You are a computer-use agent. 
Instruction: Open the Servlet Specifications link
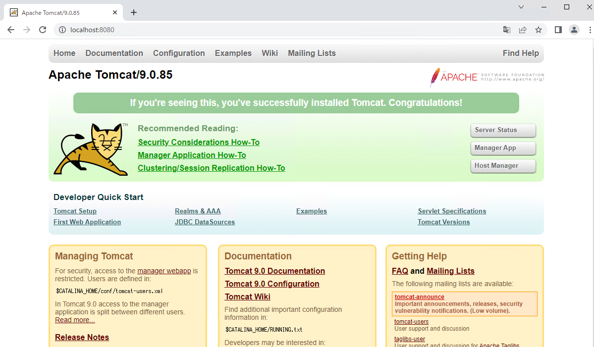tap(452, 211)
